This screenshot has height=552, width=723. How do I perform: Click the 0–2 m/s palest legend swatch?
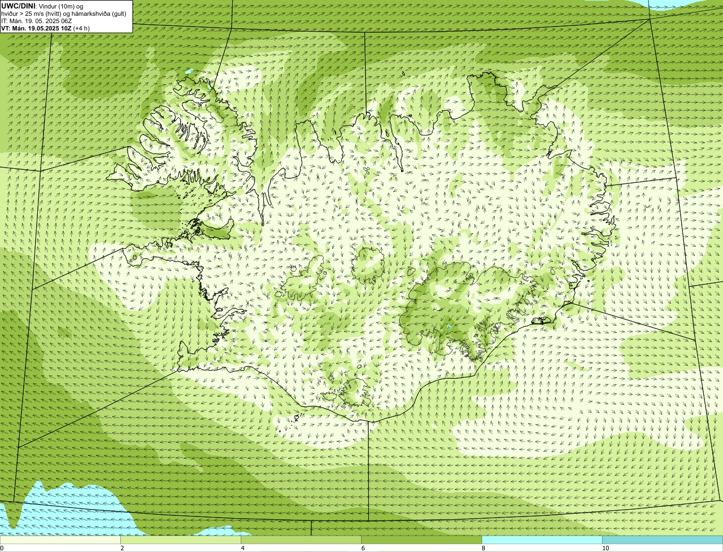(60, 540)
